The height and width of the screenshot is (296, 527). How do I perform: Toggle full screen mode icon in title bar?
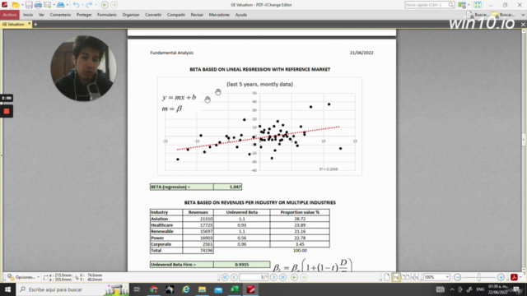478,5
